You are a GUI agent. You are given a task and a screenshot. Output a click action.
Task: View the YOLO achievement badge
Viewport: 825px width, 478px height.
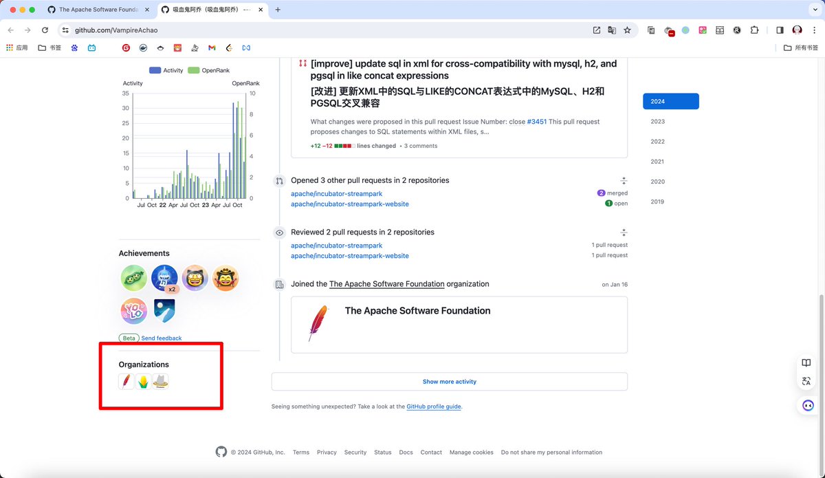(133, 311)
